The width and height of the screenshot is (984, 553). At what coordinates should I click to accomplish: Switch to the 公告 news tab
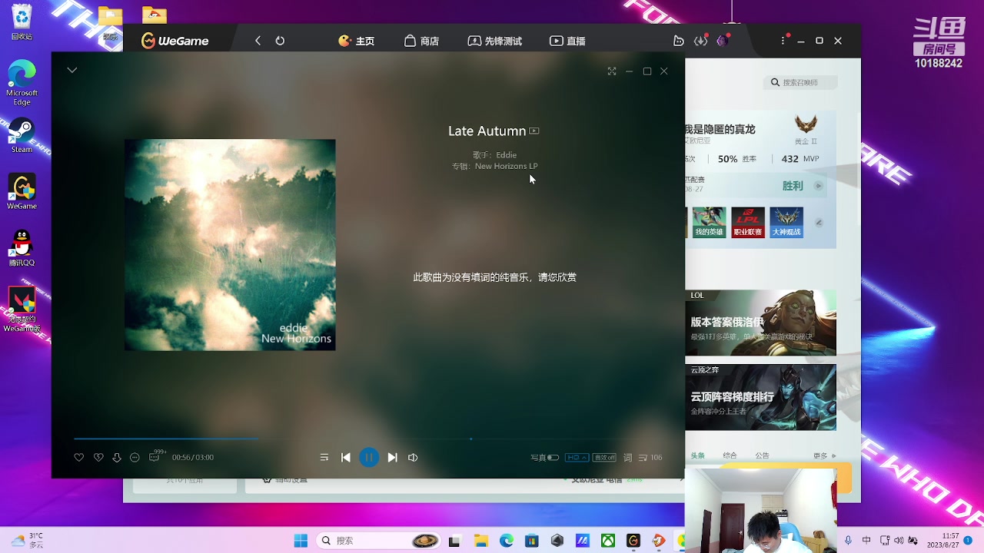click(x=762, y=455)
